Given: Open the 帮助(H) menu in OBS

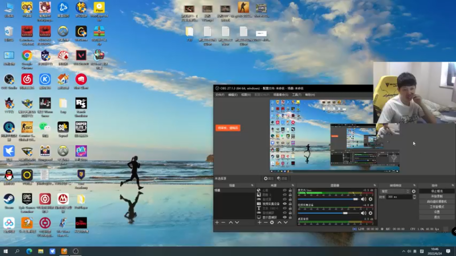Looking at the screenshot, I should [310, 95].
